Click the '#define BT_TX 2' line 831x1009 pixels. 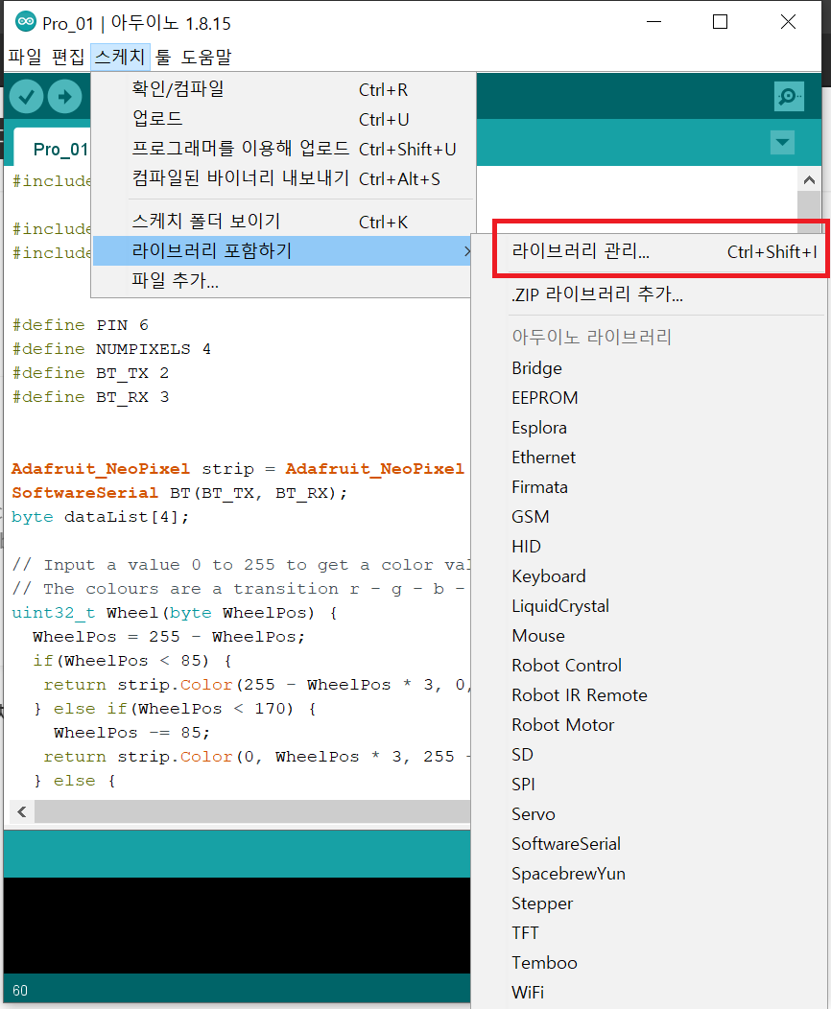coord(91,373)
